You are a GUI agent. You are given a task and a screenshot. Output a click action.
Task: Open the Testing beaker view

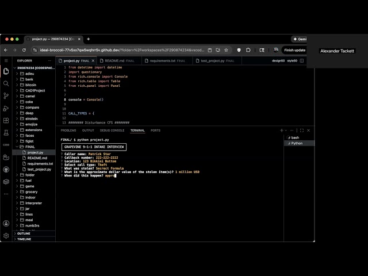(6, 133)
